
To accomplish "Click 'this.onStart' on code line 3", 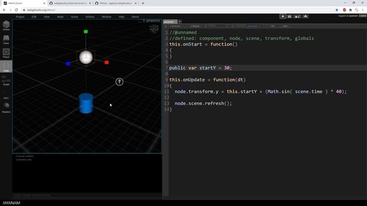I will coord(186,45).
